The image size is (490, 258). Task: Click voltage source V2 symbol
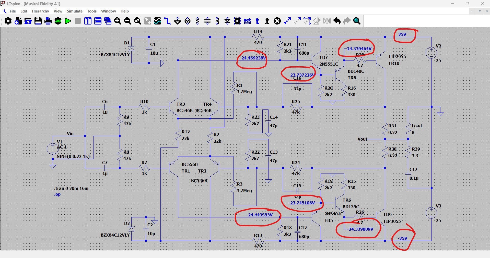click(x=431, y=53)
